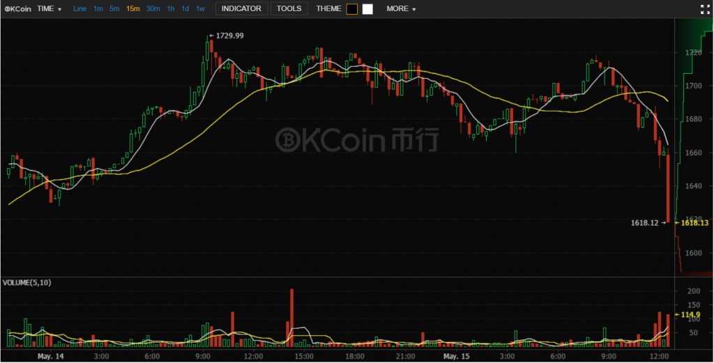Switch chart to 1d interval
The height and width of the screenshot is (363, 714).
(x=185, y=8)
